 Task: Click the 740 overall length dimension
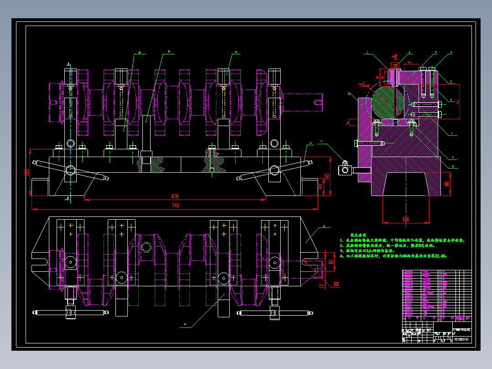point(175,206)
